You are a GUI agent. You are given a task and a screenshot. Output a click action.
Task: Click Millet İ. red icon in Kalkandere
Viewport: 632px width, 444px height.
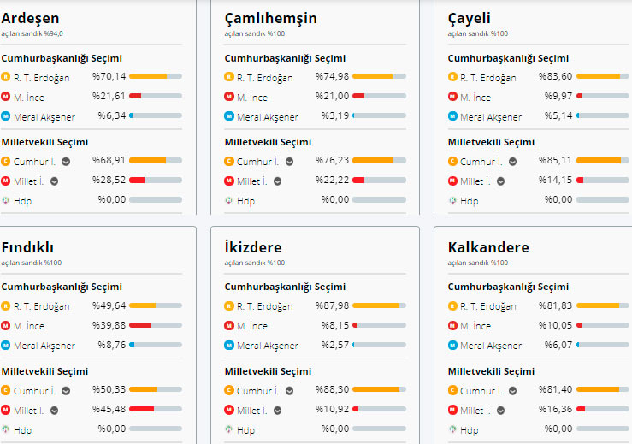[452, 410]
